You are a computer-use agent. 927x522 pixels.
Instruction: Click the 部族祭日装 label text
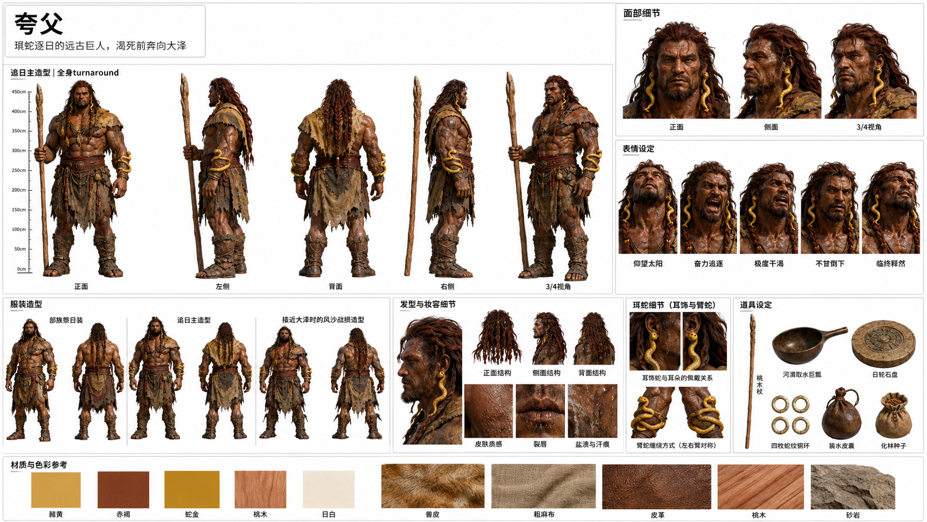point(66,320)
